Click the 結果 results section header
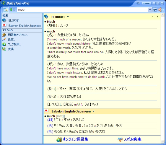Viewport: 166px width, 145px height. [x=5, y=16]
